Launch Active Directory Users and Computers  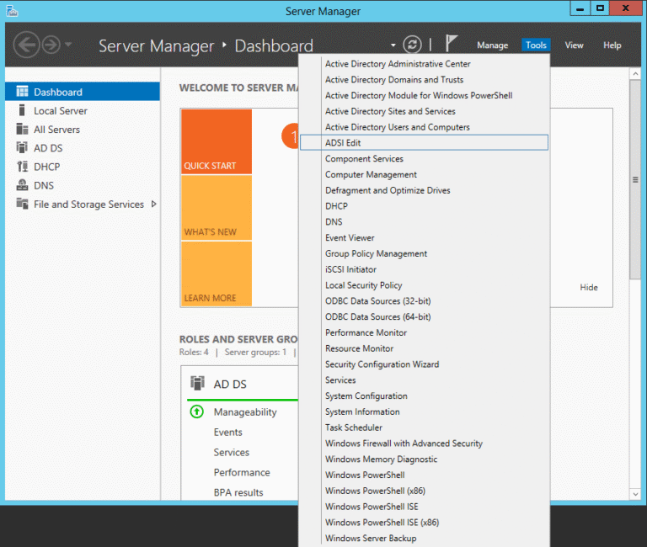[x=398, y=127]
